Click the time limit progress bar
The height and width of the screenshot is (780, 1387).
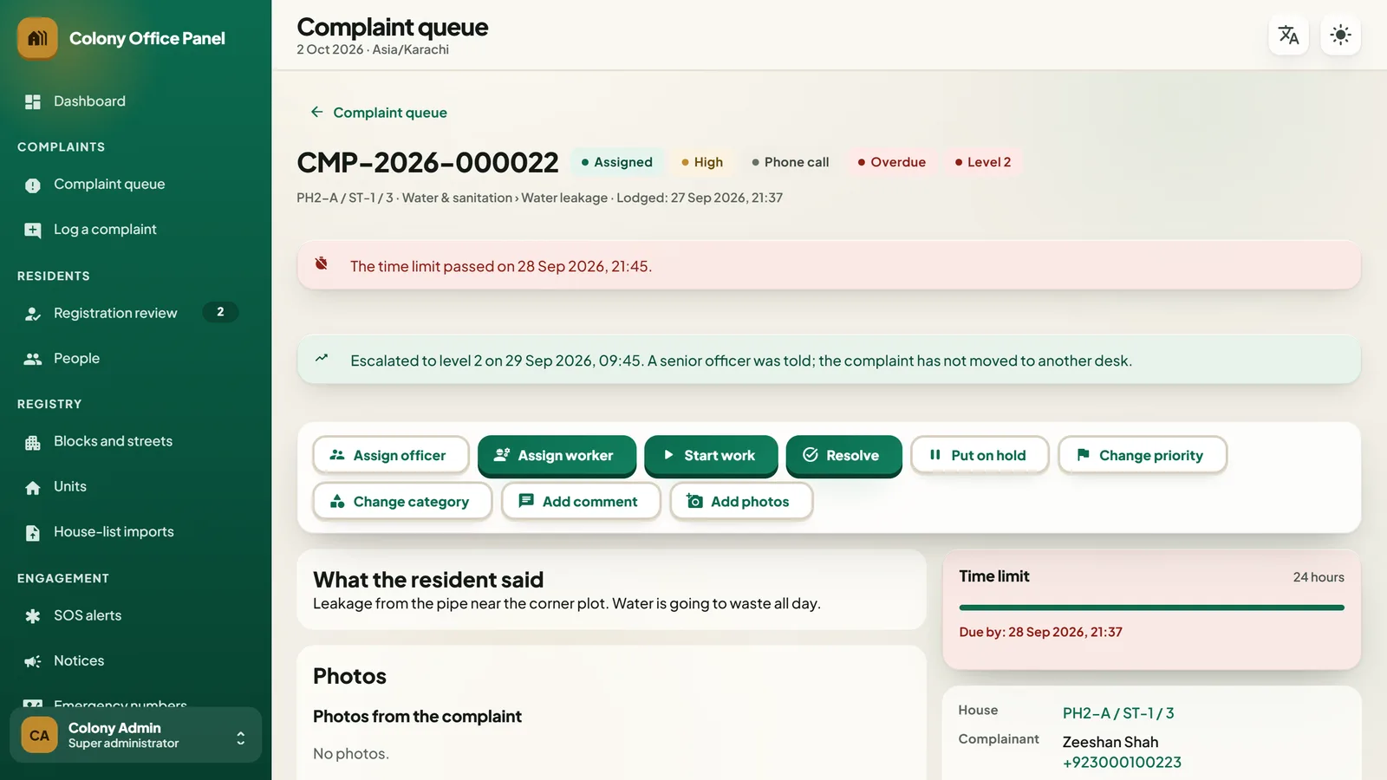coord(1151,608)
